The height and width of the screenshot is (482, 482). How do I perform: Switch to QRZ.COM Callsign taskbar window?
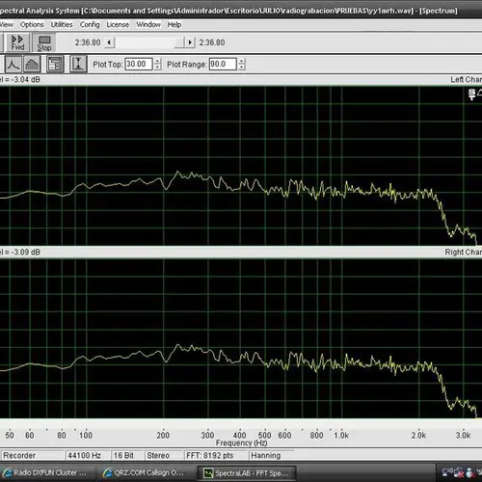coord(145,473)
